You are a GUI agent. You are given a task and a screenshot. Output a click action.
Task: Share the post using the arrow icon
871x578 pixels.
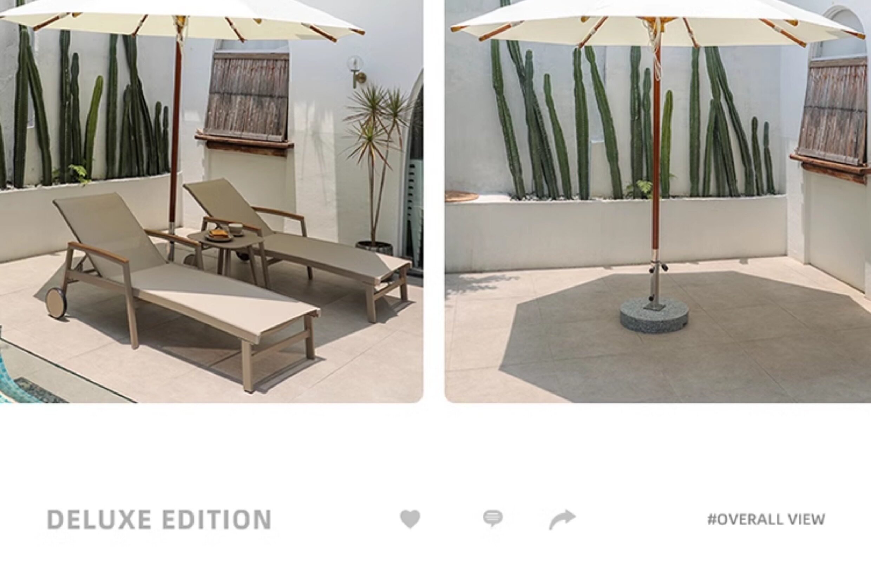(562, 519)
